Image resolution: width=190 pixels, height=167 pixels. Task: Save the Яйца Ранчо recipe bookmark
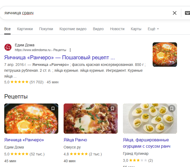click(x=112, y=109)
